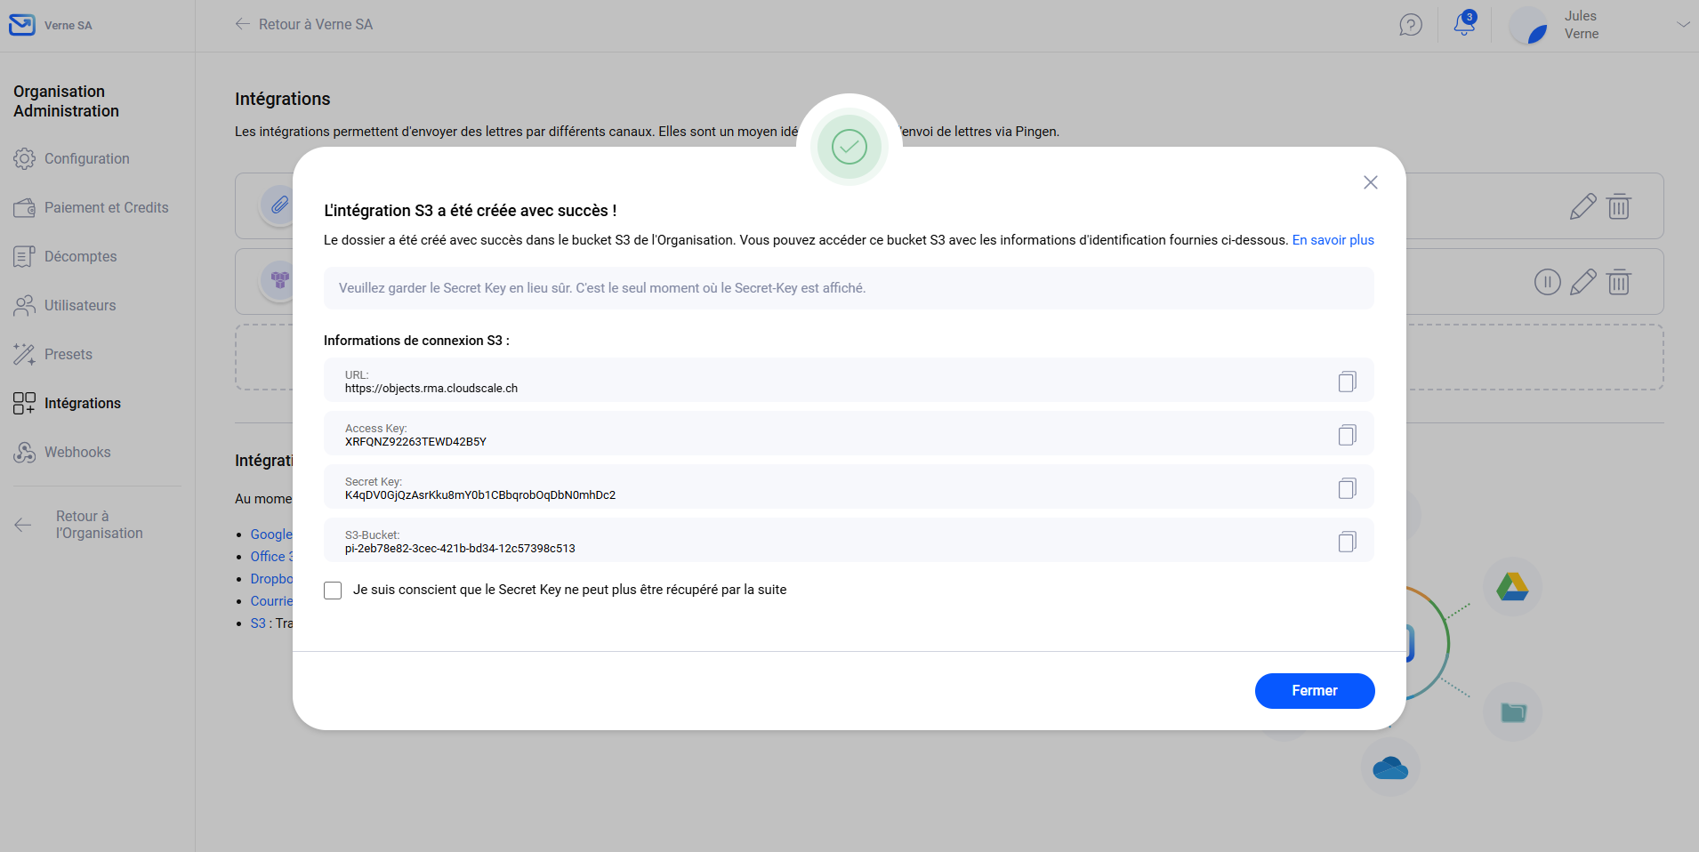Select Paiement et Credits menu item

(106, 207)
